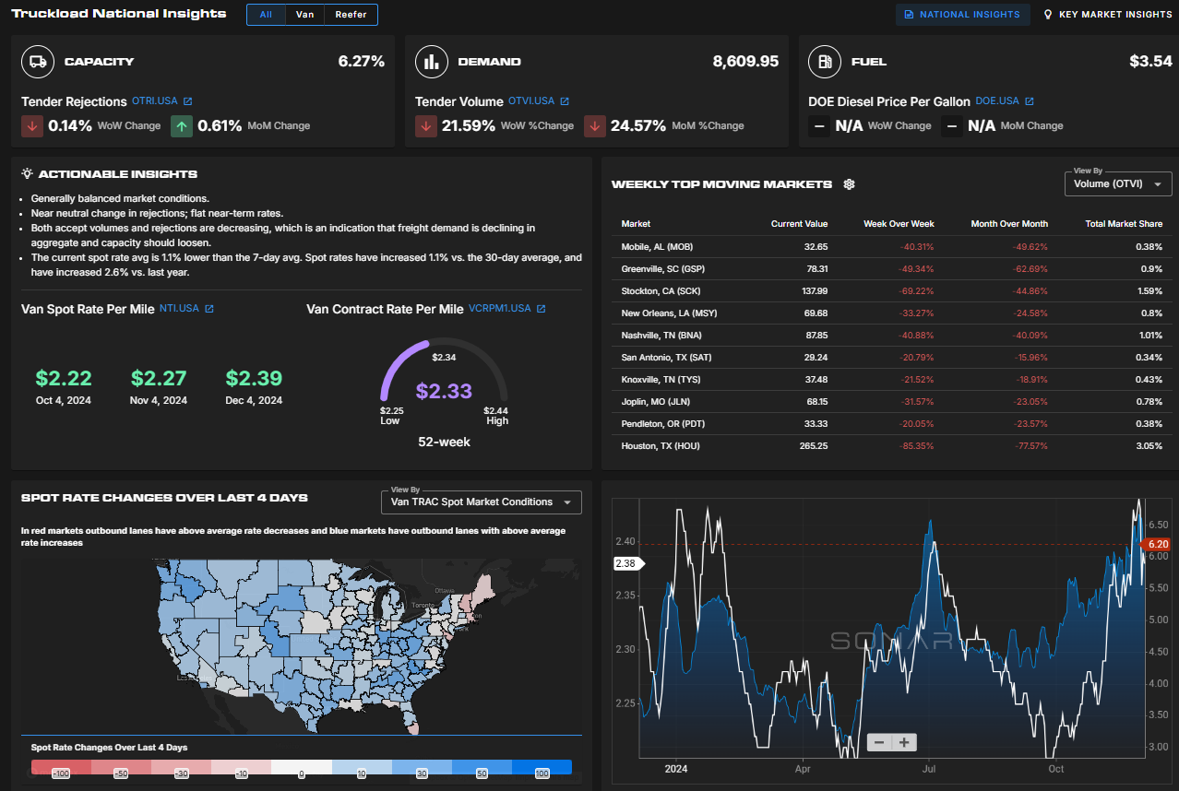
Task: Open the OTRI.USA ticker link
Action: coord(154,101)
